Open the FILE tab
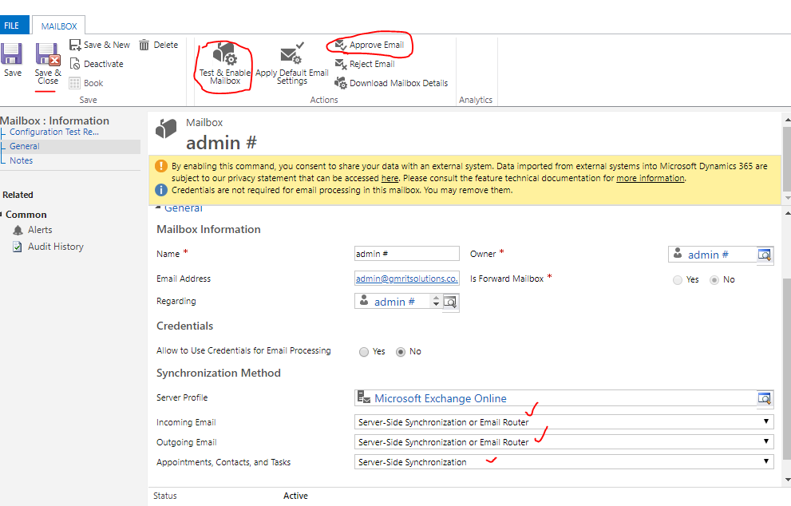Viewport: 791px width, 506px height. pyautogui.click(x=14, y=26)
